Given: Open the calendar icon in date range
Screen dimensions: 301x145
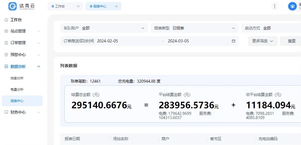Looking at the screenshot, I should click(233, 41).
